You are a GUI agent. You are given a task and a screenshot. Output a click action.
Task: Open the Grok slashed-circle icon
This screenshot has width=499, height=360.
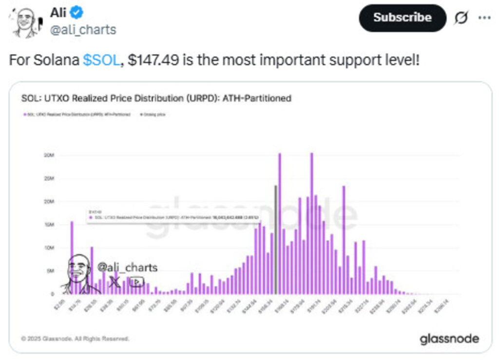461,18
